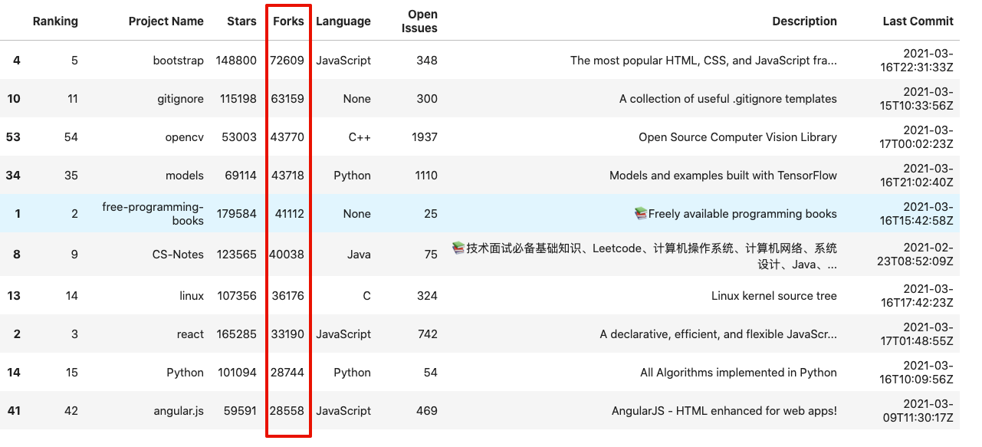Click description 'Freely available programming books'
Image resolution: width=982 pixels, height=447 pixels.
click(x=736, y=214)
